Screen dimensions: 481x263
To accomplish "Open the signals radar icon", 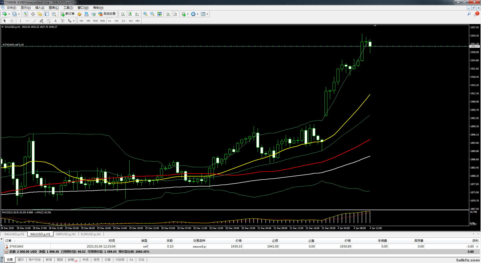I will click(93, 14).
